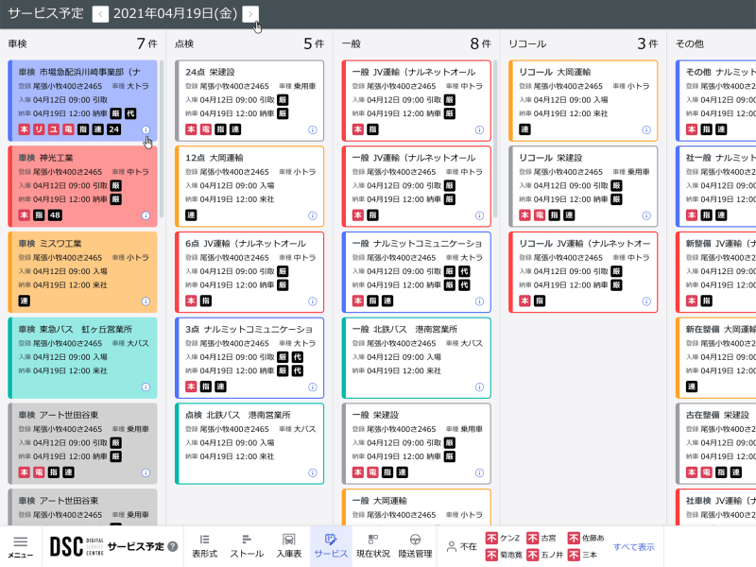Click the help question mark beside サービス予定
Screen dimensions: 756x567
[x=173, y=546]
